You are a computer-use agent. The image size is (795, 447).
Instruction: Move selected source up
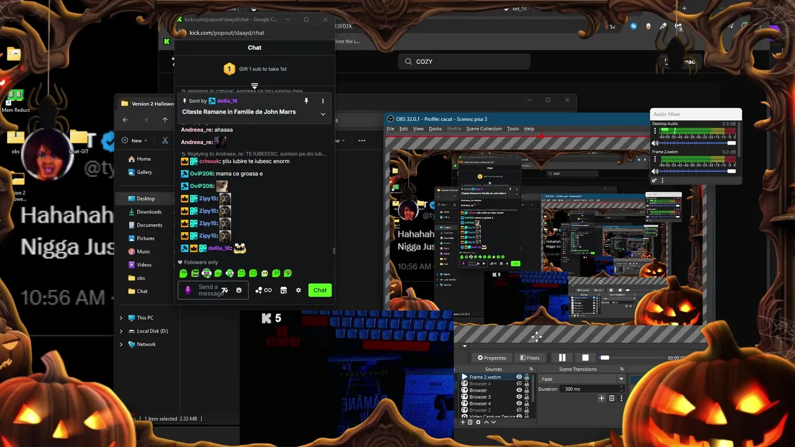pos(486,422)
